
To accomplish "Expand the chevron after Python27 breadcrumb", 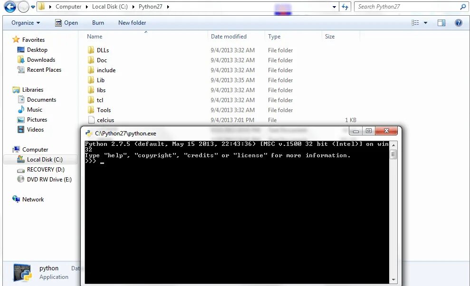I will [x=168, y=7].
